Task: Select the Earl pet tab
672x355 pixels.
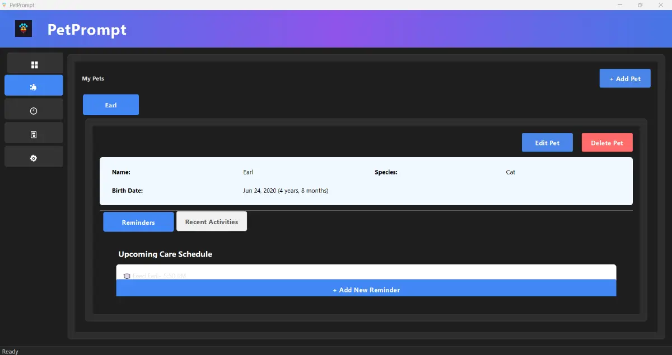Action: tap(111, 105)
